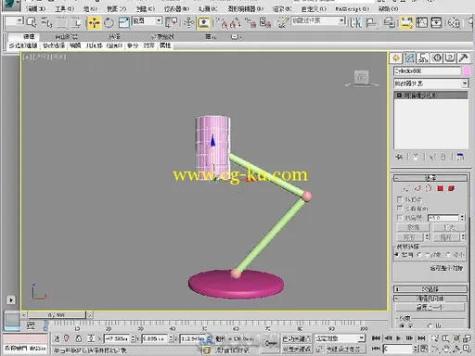Enable the By Vertex checkbox
Viewport: 475px width, 356px height.
click(x=400, y=199)
